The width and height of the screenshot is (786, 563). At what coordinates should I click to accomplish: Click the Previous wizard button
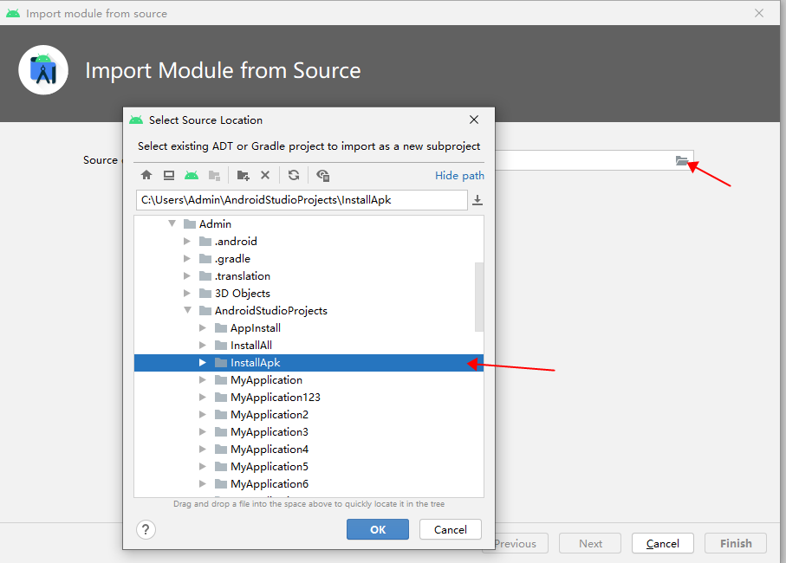tap(522, 543)
